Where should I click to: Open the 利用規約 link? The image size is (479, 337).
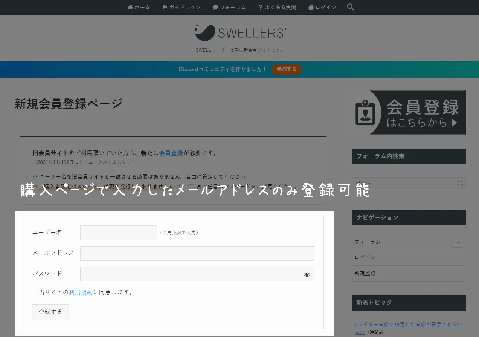coord(81,292)
